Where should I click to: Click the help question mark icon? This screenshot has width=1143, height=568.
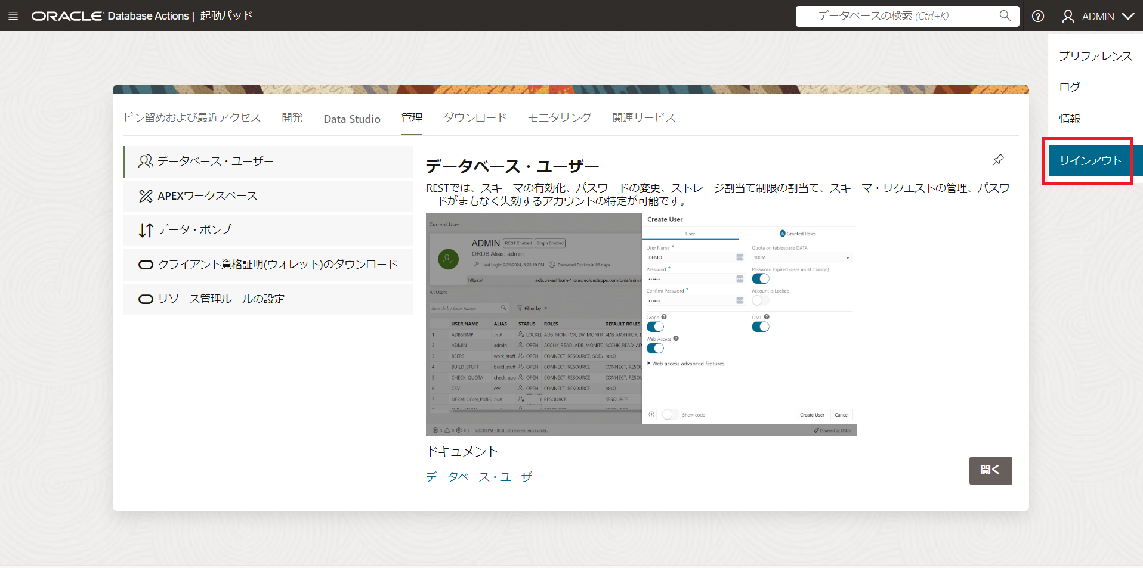tap(1038, 16)
